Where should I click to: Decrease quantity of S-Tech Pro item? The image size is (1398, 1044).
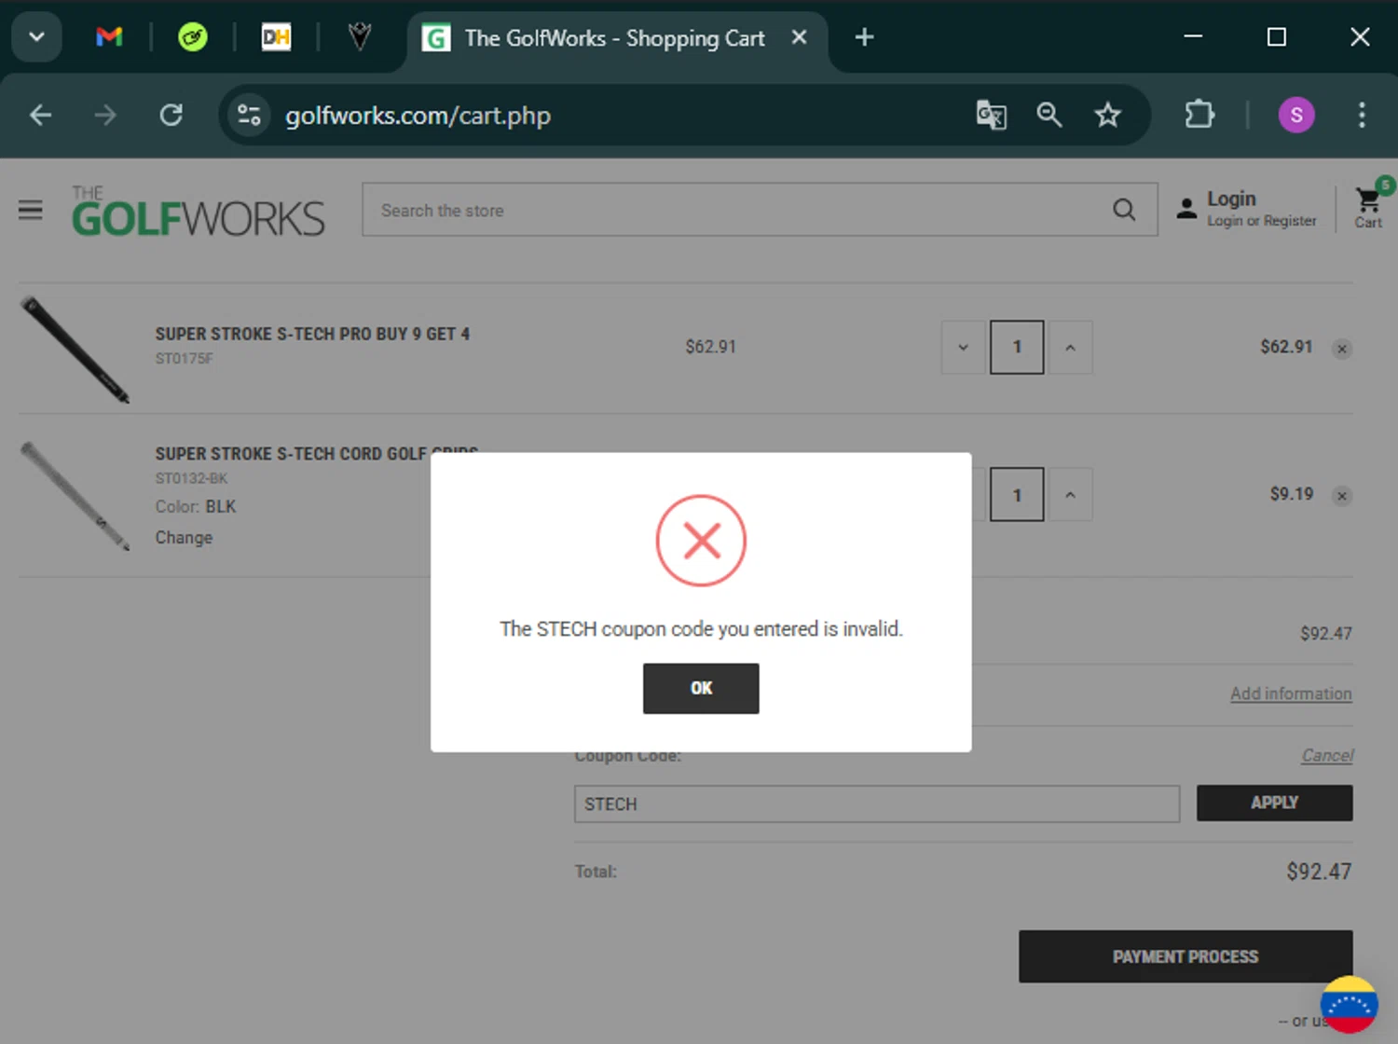tap(963, 348)
